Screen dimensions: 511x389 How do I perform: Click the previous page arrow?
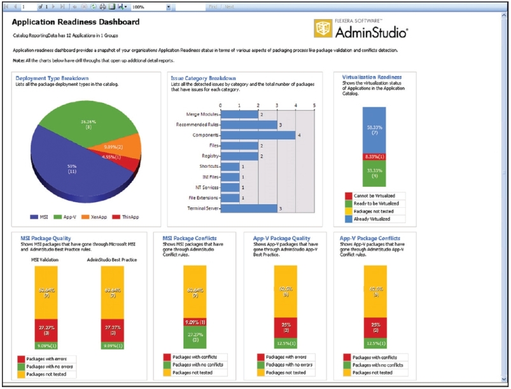[15, 6]
